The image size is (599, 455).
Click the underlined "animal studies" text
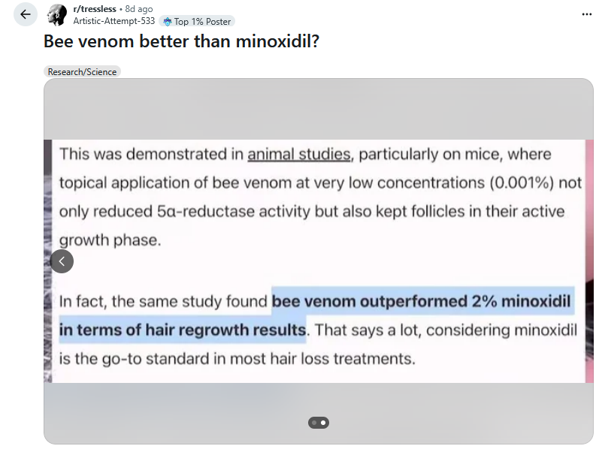tap(299, 154)
